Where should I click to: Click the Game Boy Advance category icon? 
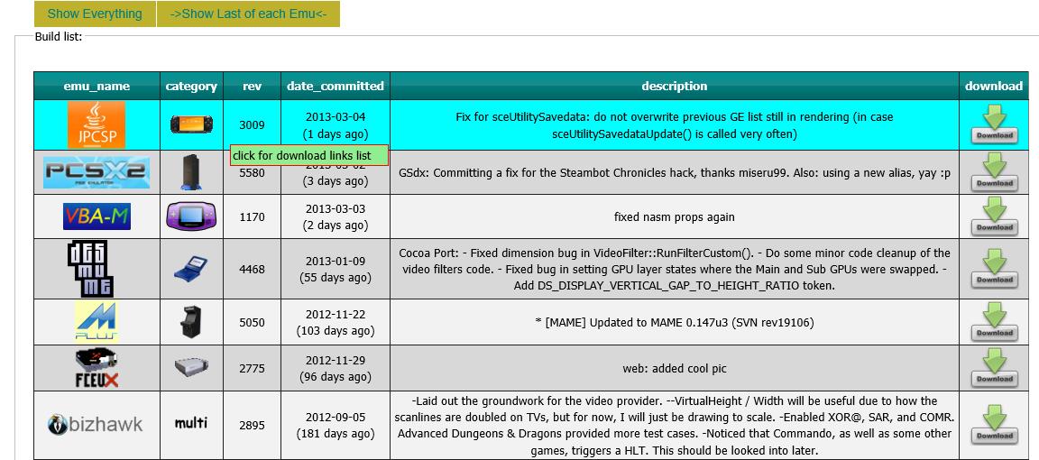point(191,216)
